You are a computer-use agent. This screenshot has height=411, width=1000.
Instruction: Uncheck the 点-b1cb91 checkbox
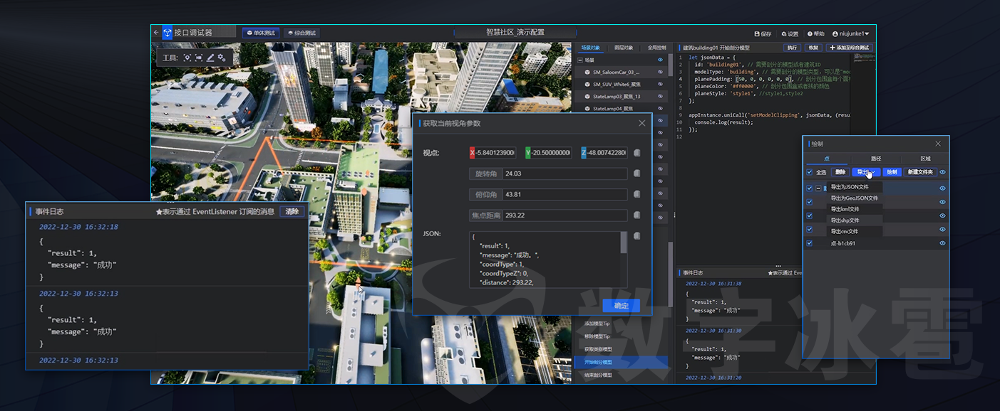coord(809,243)
